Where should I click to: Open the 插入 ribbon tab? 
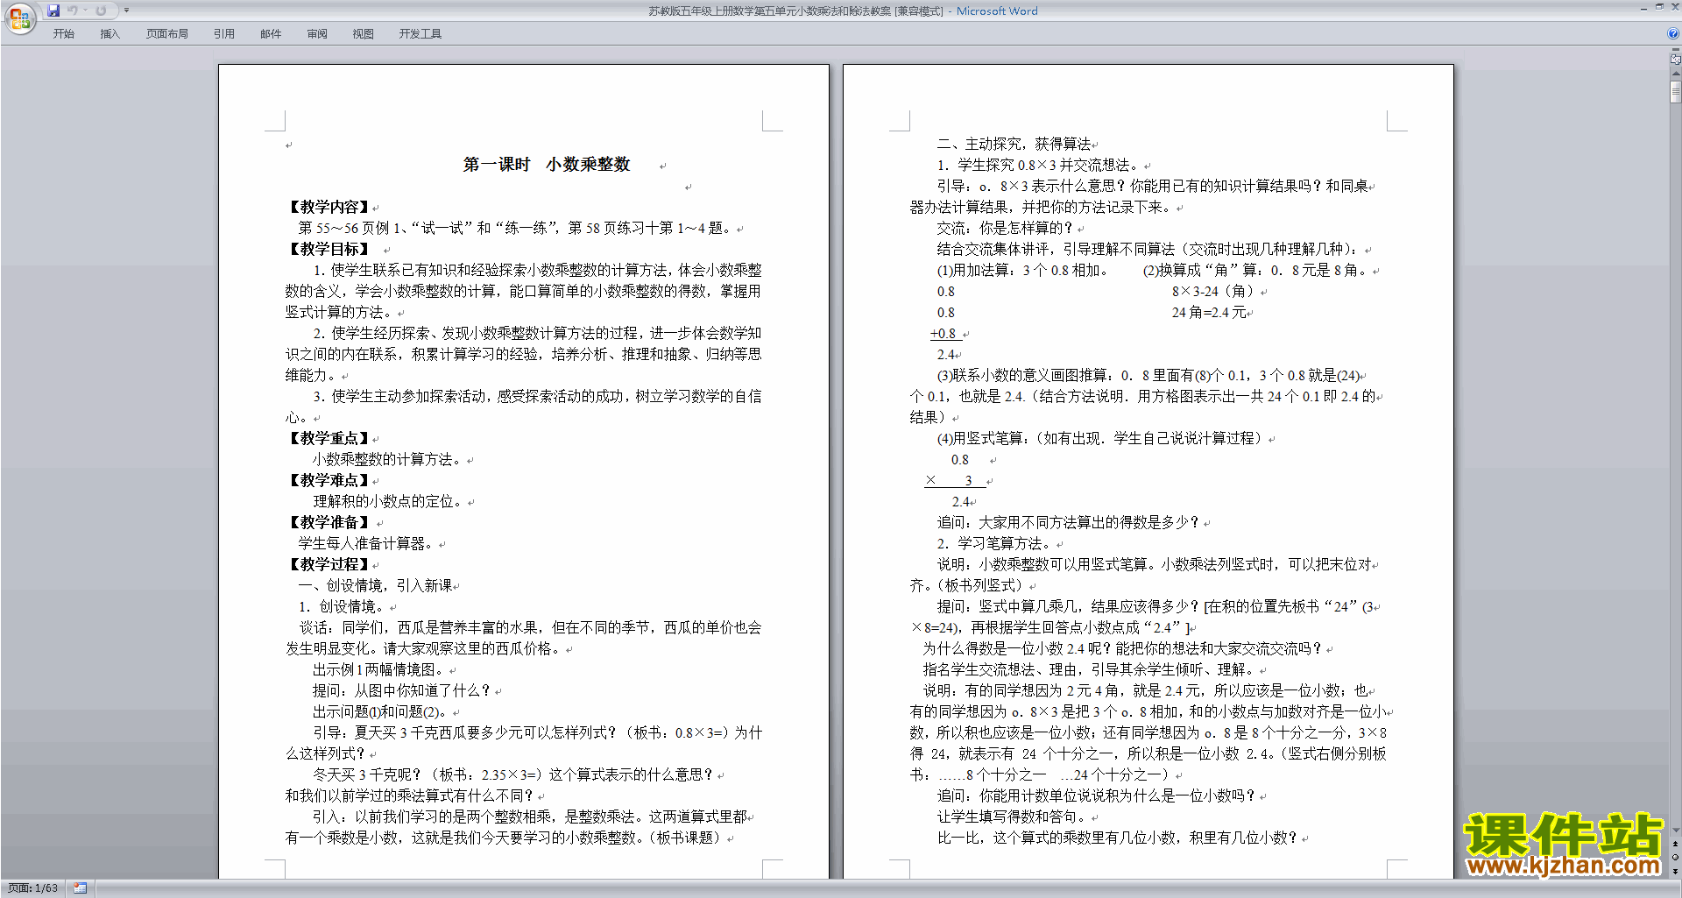tap(110, 34)
